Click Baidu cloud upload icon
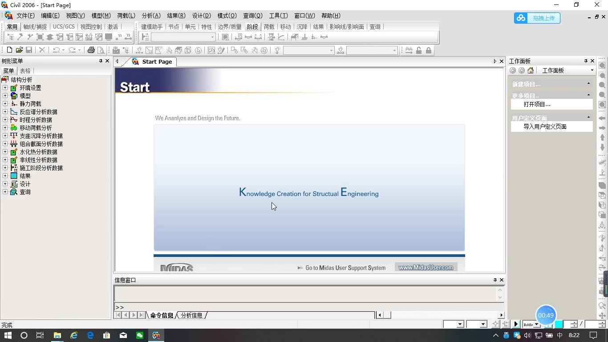Screen dimensions: 608x342 (x=521, y=18)
